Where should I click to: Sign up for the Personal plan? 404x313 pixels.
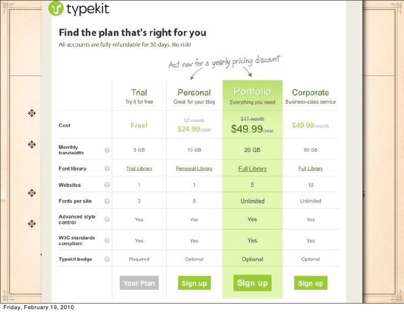[x=194, y=283]
